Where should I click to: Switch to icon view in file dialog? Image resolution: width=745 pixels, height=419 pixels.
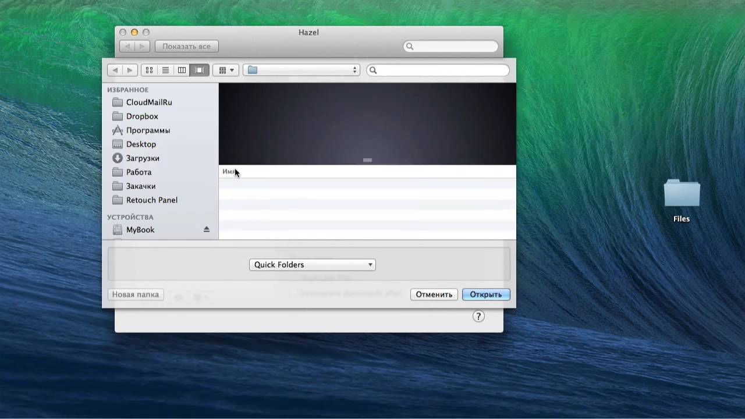pos(149,70)
